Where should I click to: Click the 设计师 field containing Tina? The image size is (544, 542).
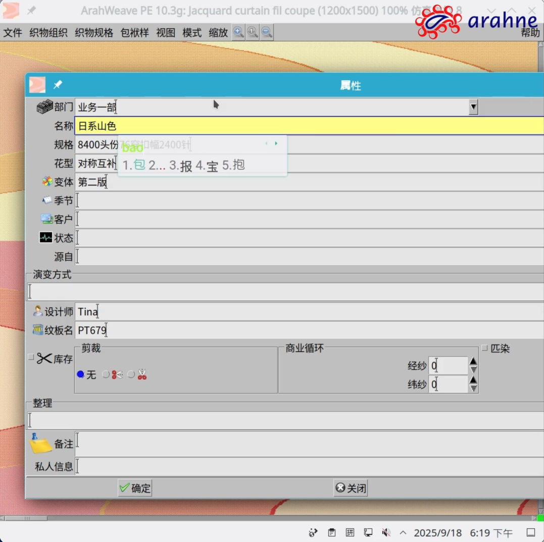(309, 311)
